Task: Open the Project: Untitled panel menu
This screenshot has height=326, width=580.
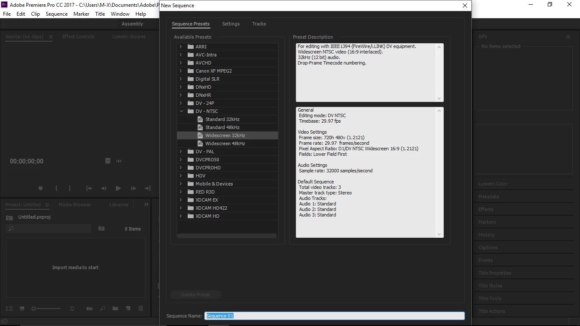Action: pos(47,205)
